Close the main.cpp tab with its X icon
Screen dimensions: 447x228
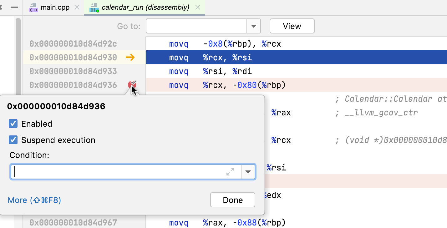point(77,8)
